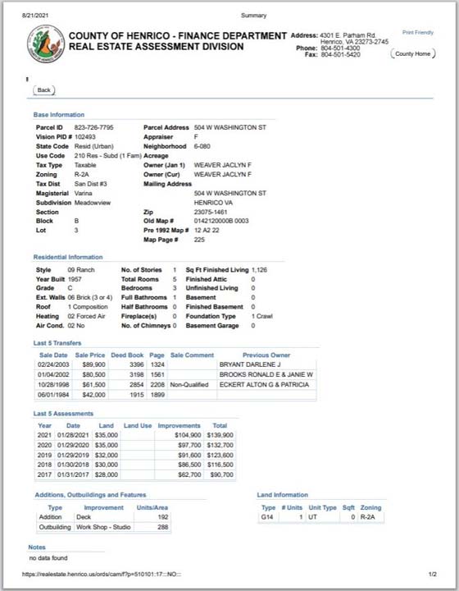Screen dimensions: 459x591
Task: Click sale price $89,900
Action: coord(94,364)
